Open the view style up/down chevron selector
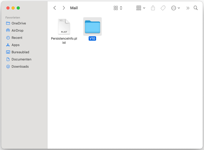 tap(121, 8)
